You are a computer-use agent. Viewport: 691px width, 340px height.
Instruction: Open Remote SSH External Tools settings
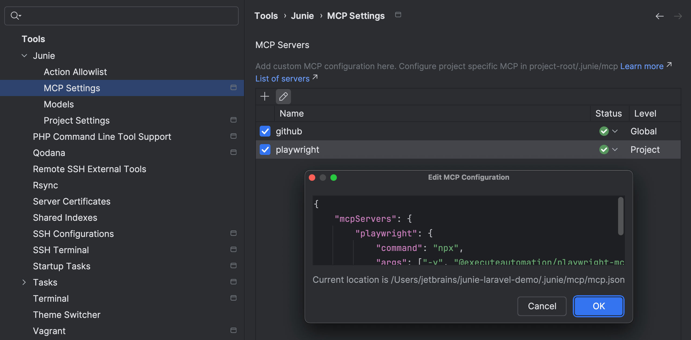tap(90, 169)
